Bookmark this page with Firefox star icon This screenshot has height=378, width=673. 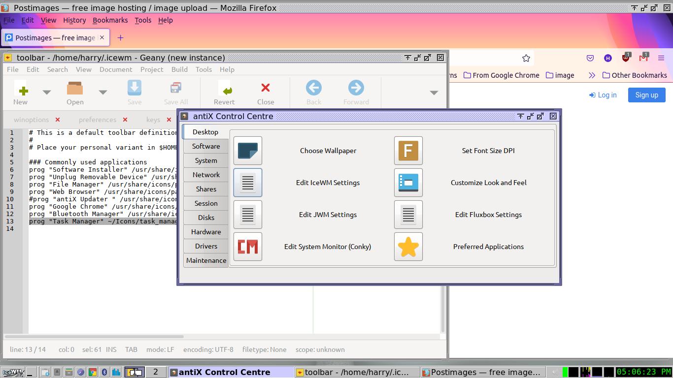pyautogui.click(x=526, y=58)
